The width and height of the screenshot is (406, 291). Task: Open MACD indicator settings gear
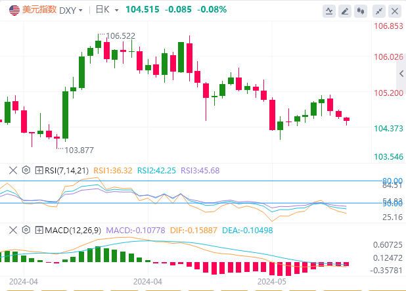coord(26,229)
